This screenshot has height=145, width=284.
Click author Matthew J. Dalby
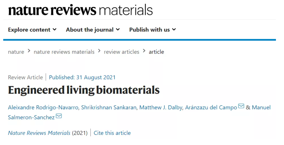(x=161, y=108)
